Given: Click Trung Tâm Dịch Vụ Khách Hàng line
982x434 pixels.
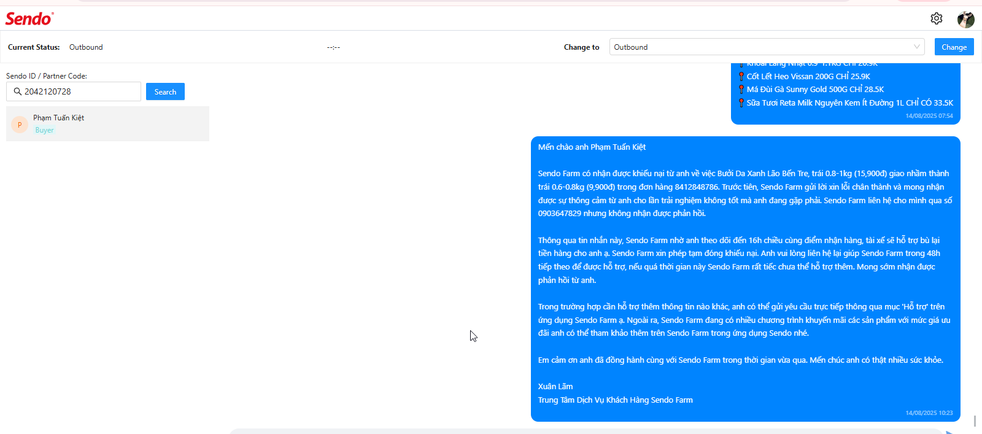Looking at the screenshot, I should point(616,400).
